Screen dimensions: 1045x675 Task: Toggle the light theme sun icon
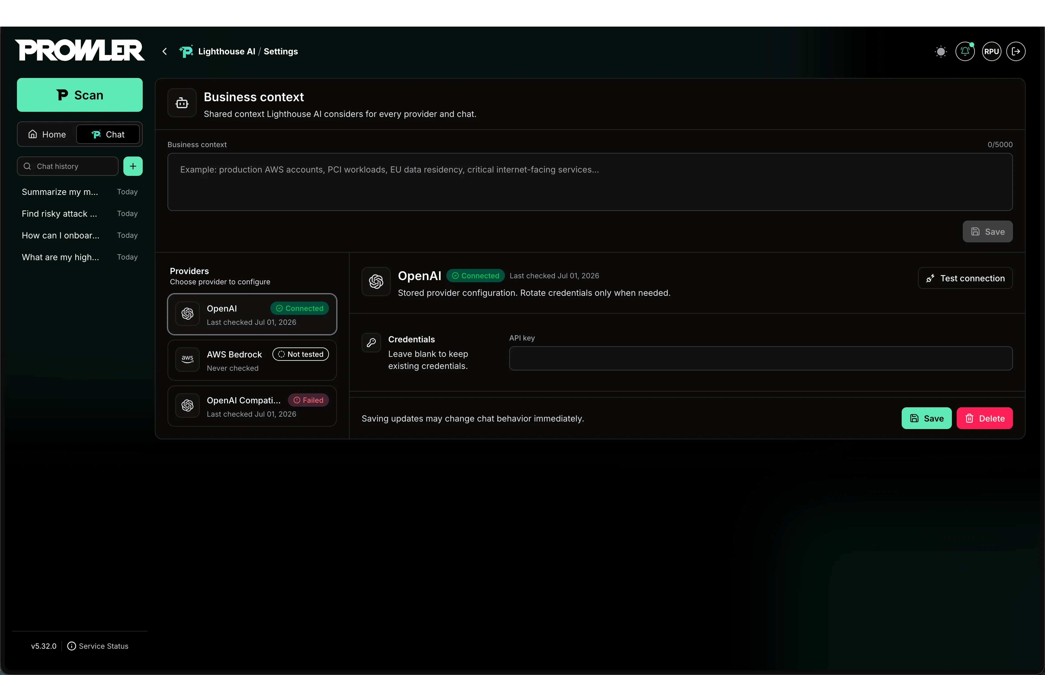(x=941, y=51)
